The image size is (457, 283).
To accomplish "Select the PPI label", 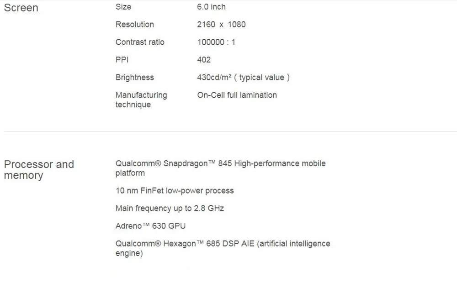I will [x=122, y=60].
